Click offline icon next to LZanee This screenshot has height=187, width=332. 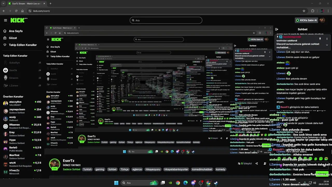point(40,85)
